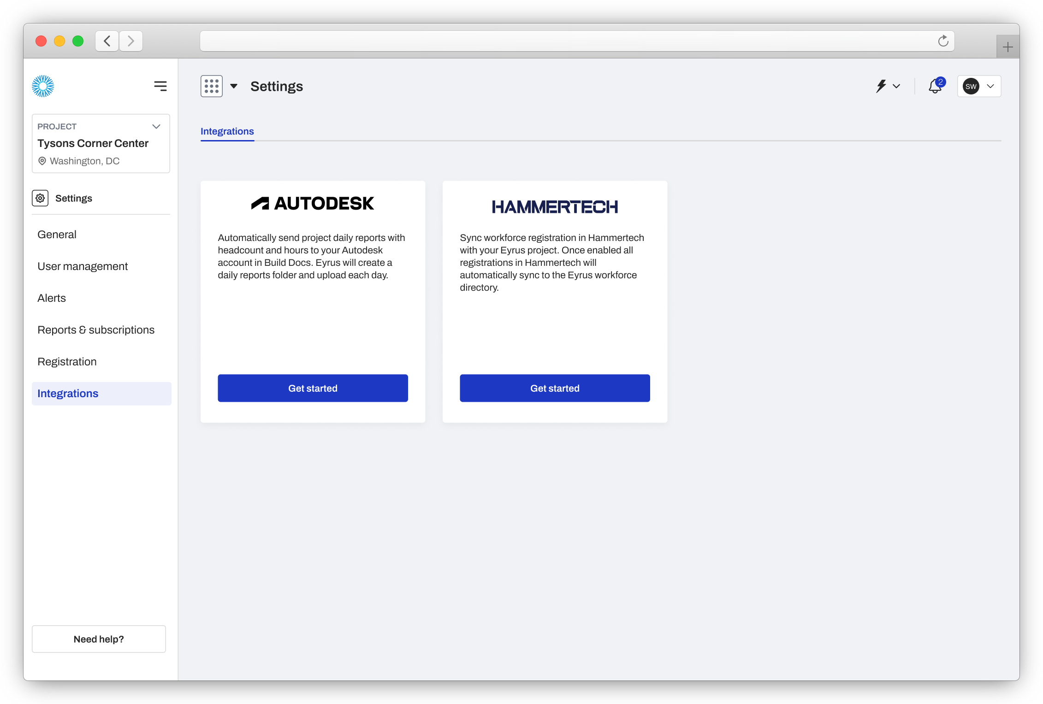The width and height of the screenshot is (1043, 704).
Task: Expand the project selector chevron
Action: click(x=156, y=126)
